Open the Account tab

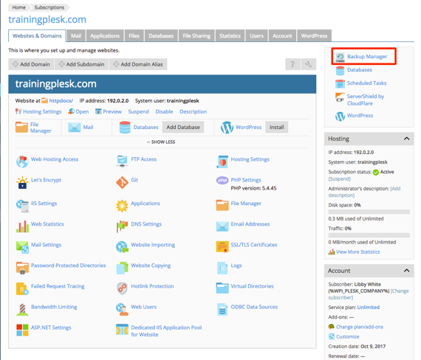coord(282,35)
